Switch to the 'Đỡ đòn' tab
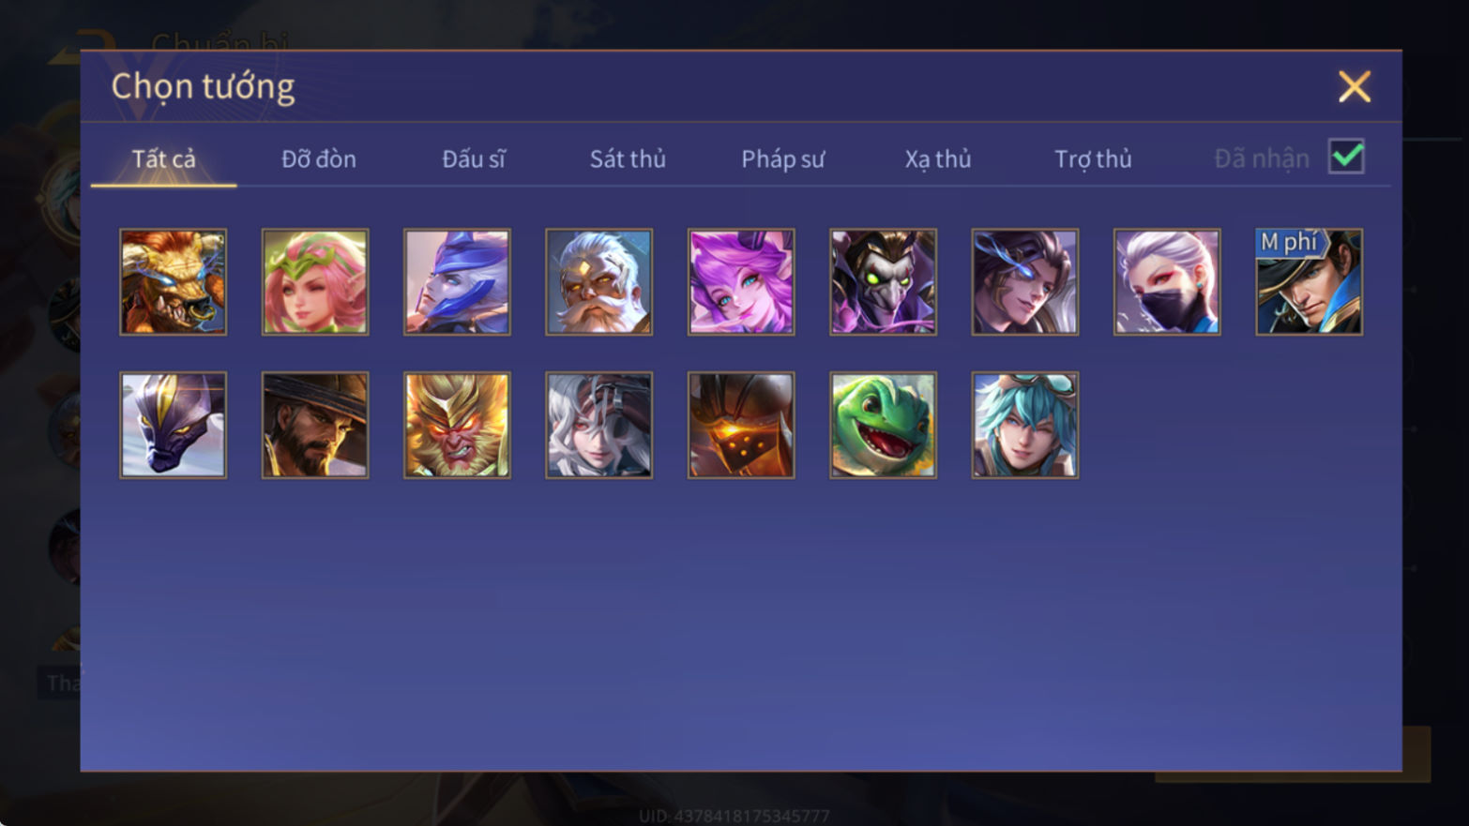 [x=319, y=159]
